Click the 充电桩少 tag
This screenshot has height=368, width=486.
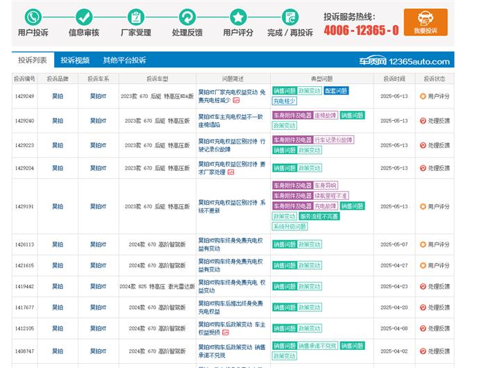click(x=285, y=101)
